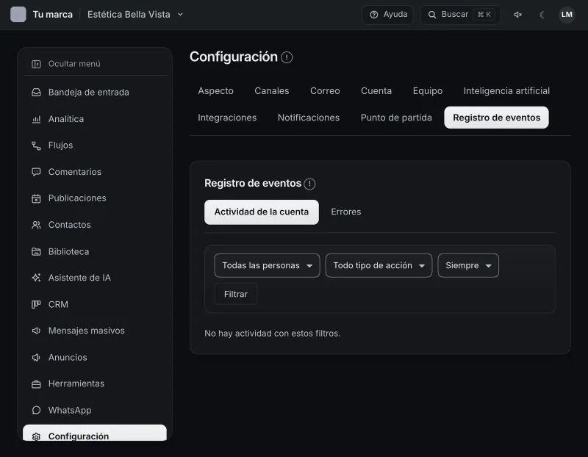Screen dimensions: 588x457
Task: Click the Flujos workflow icon
Action: click(x=36, y=145)
